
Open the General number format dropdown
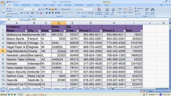pyautogui.click(x=92, y=9)
